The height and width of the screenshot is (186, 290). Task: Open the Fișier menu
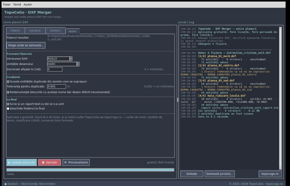7,5
